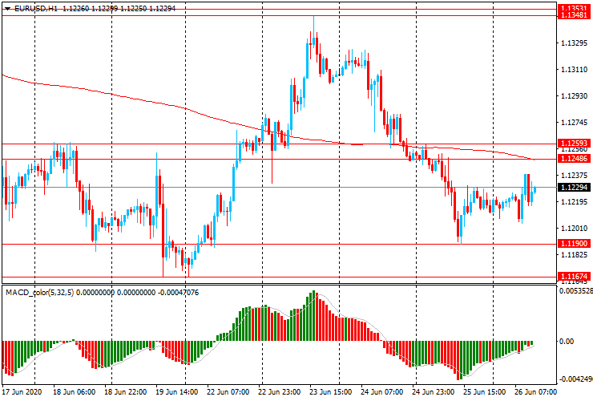Click the 1.12930 price scale value
593x401 pixels.
[x=574, y=96]
